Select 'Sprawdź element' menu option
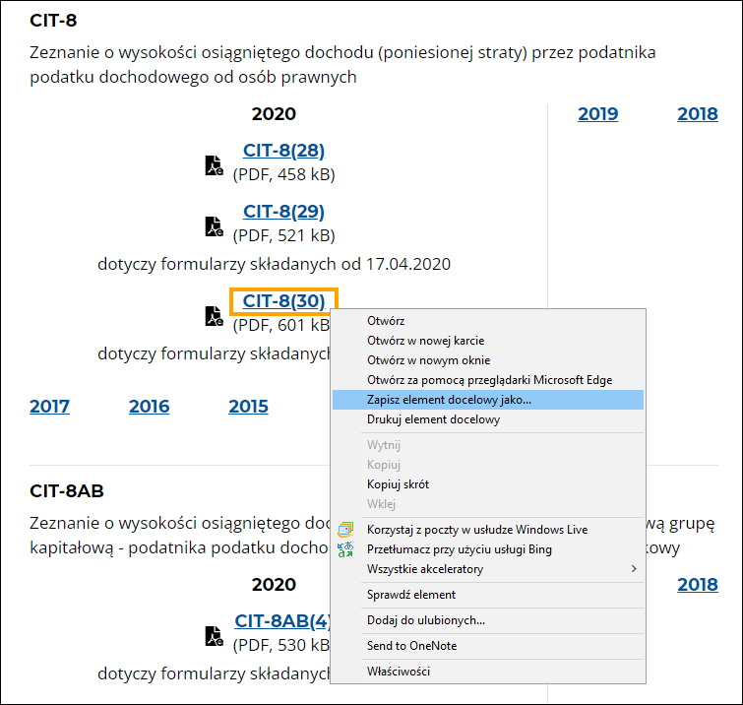743x705 pixels. 411,595
